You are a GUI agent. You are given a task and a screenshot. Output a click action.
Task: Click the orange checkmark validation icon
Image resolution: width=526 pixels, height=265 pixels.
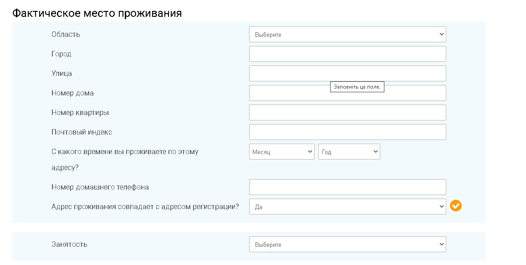coord(455,206)
